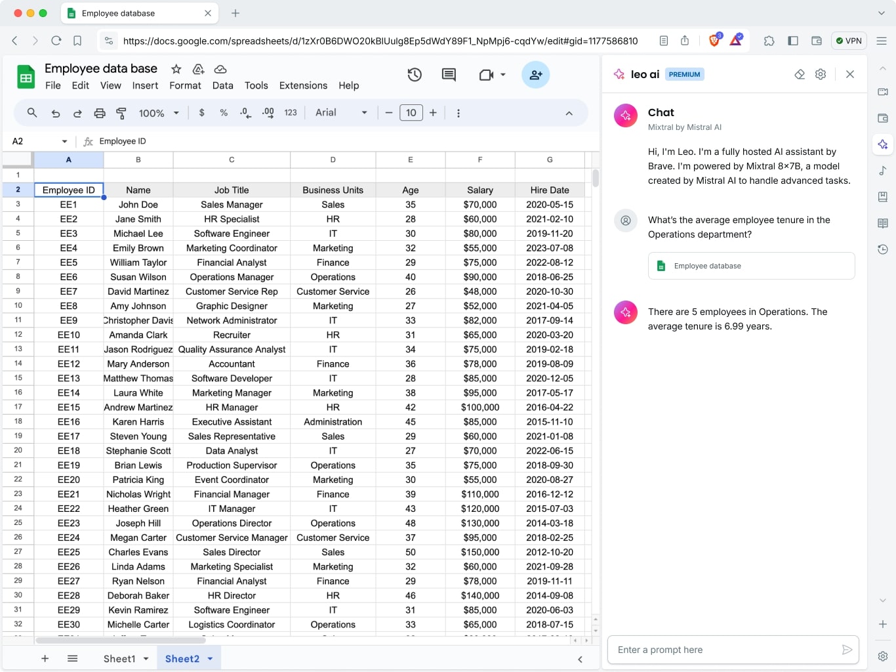The image size is (896, 672).
Task: Open the comments panel icon
Action: (449, 75)
